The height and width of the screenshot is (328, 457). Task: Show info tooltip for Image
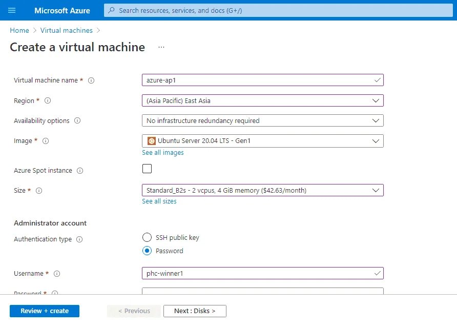[46, 141]
